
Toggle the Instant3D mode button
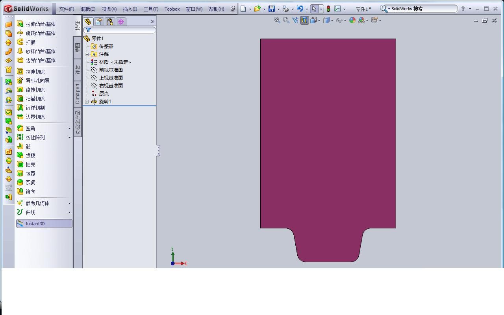(x=44, y=224)
